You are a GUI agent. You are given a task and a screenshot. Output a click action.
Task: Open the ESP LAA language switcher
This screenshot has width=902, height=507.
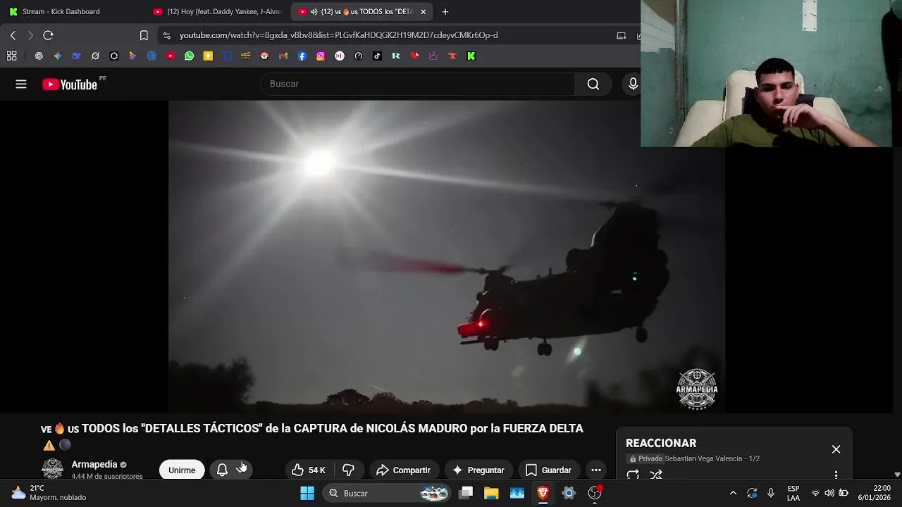[793, 493]
